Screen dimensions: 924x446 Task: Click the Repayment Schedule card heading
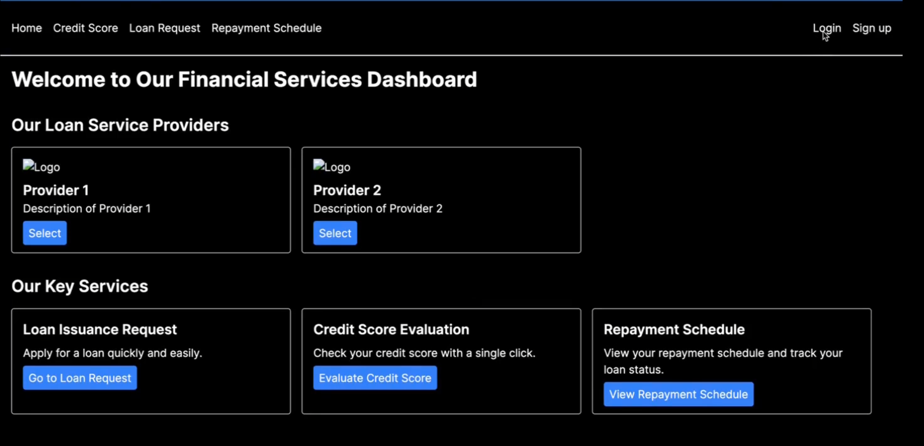click(674, 329)
